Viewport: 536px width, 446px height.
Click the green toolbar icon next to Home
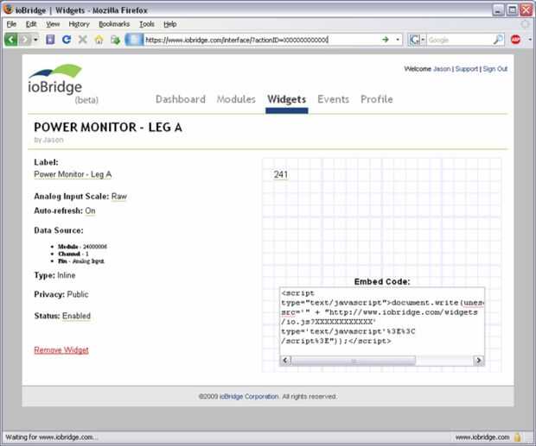pos(115,40)
